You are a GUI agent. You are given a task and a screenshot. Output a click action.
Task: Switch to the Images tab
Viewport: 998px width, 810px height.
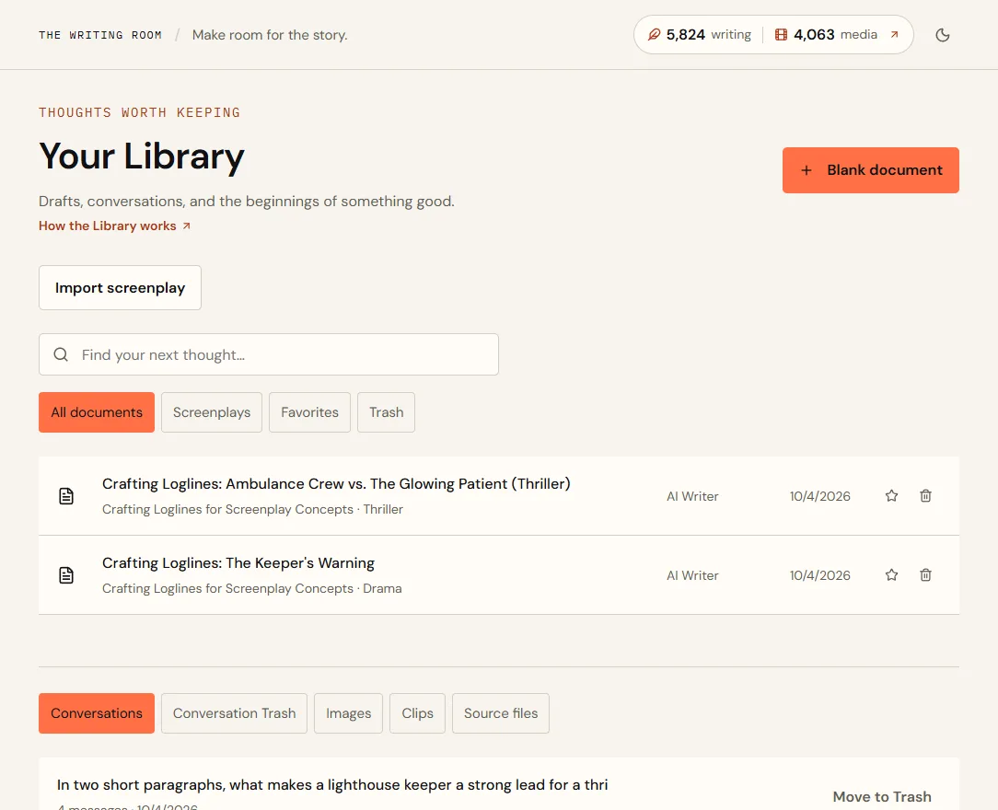click(x=348, y=713)
